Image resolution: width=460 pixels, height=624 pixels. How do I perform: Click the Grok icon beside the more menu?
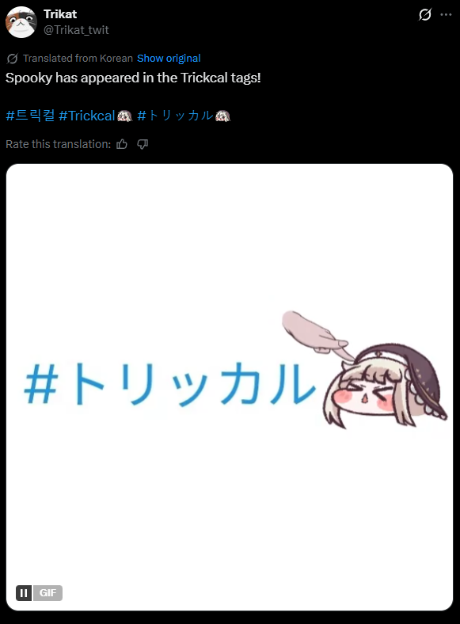(425, 15)
